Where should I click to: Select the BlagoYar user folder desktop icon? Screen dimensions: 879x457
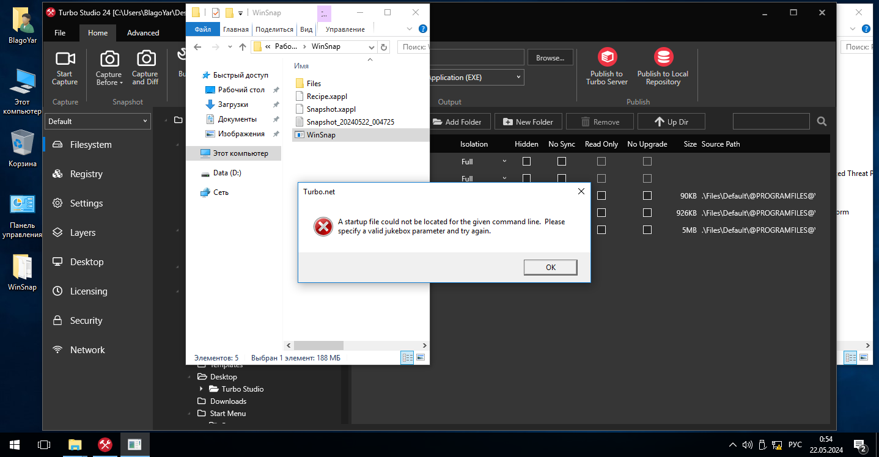coord(22,26)
